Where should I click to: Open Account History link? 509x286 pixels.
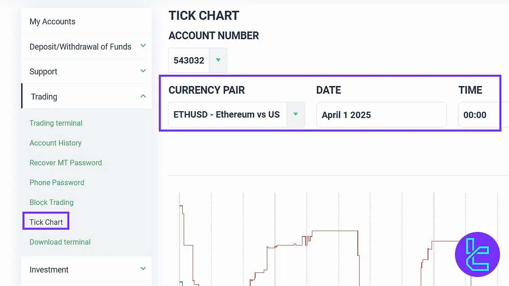pyautogui.click(x=55, y=143)
